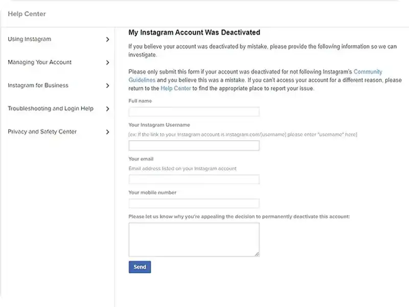Image resolution: width=409 pixels, height=307 pixels.
Task: Focus the Your mobile number field
Action: pos(194,203)
